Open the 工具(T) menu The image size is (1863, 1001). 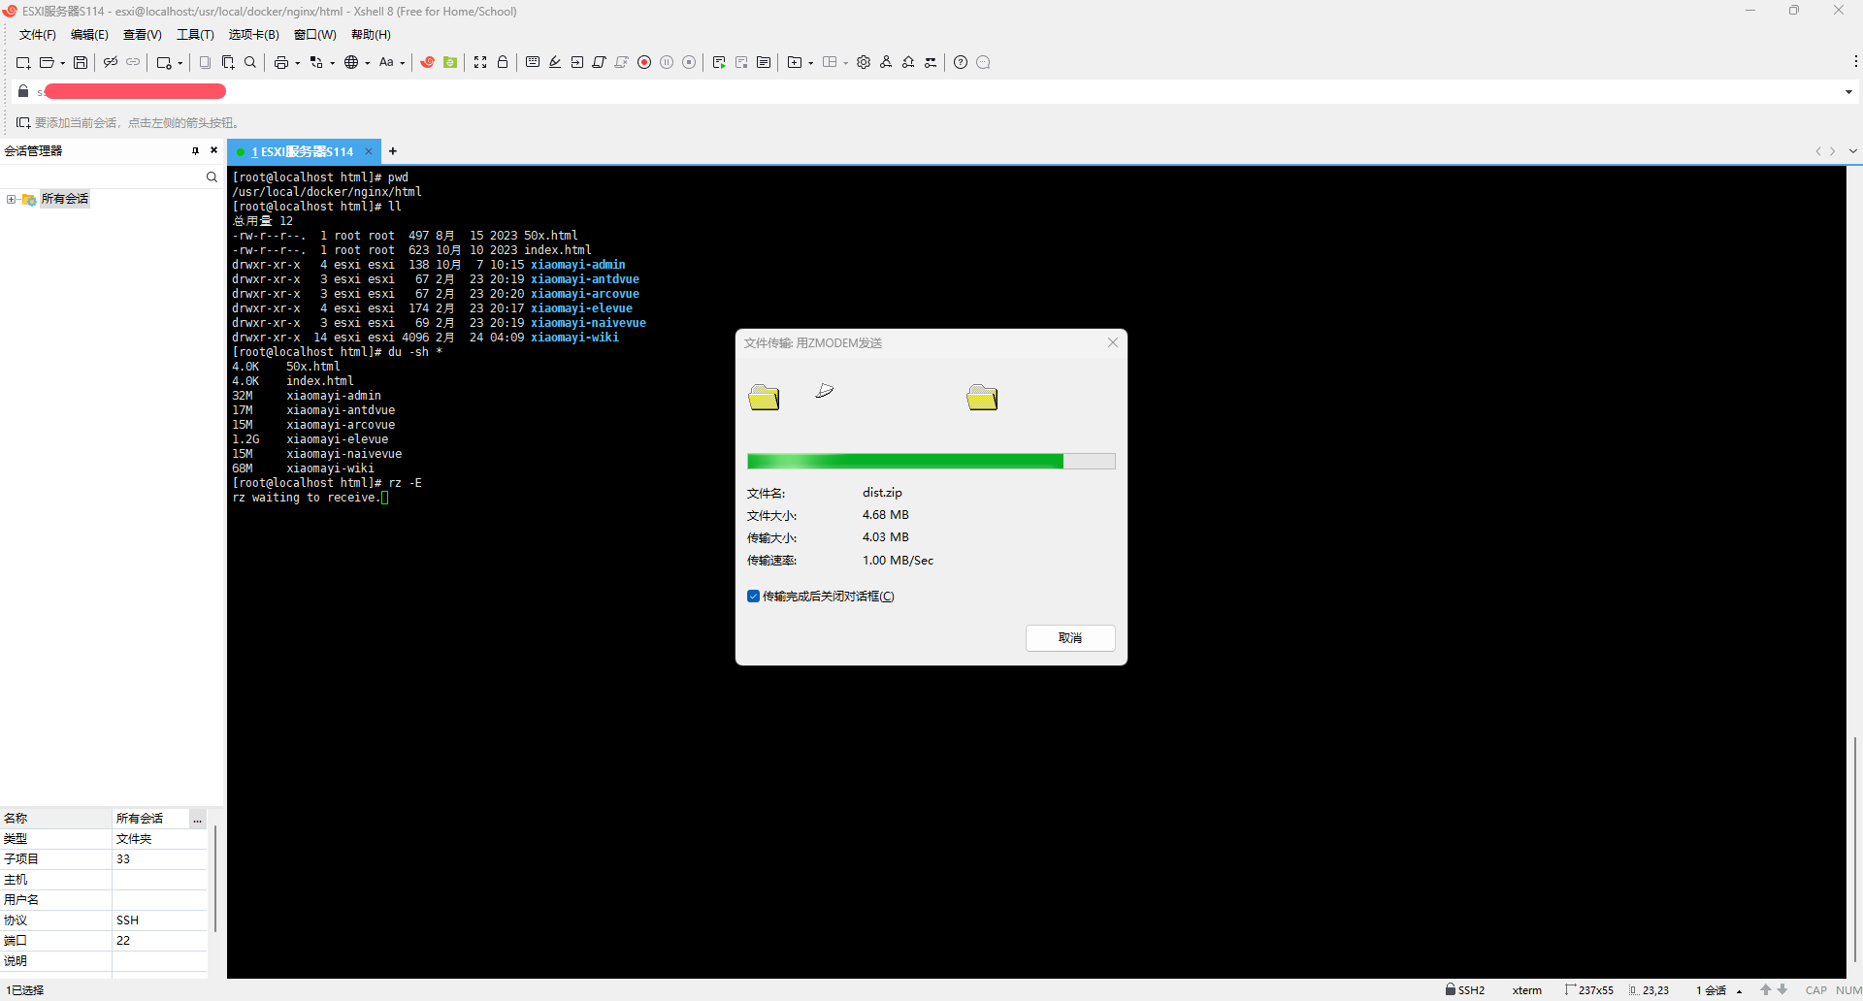tap(194, 35)
